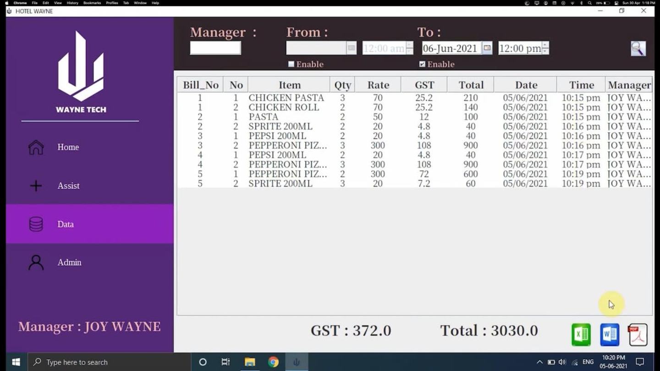Click the Manager name input field
This screenshot has width=660, height=371.
215,48
